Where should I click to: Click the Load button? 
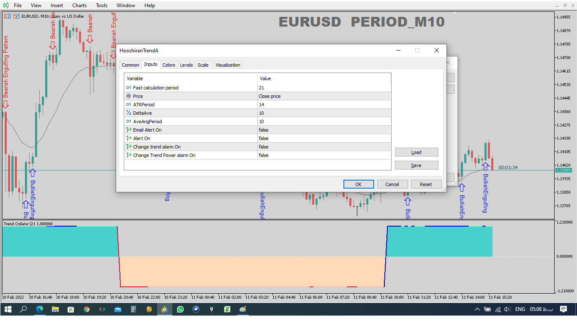click(x=416, y=152)
